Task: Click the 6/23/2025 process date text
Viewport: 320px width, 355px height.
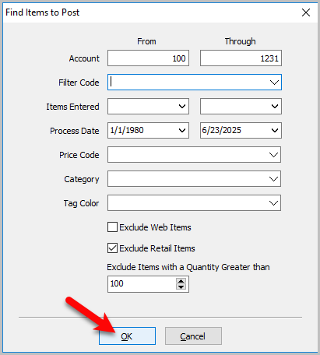Action: (x=222, y=130)
